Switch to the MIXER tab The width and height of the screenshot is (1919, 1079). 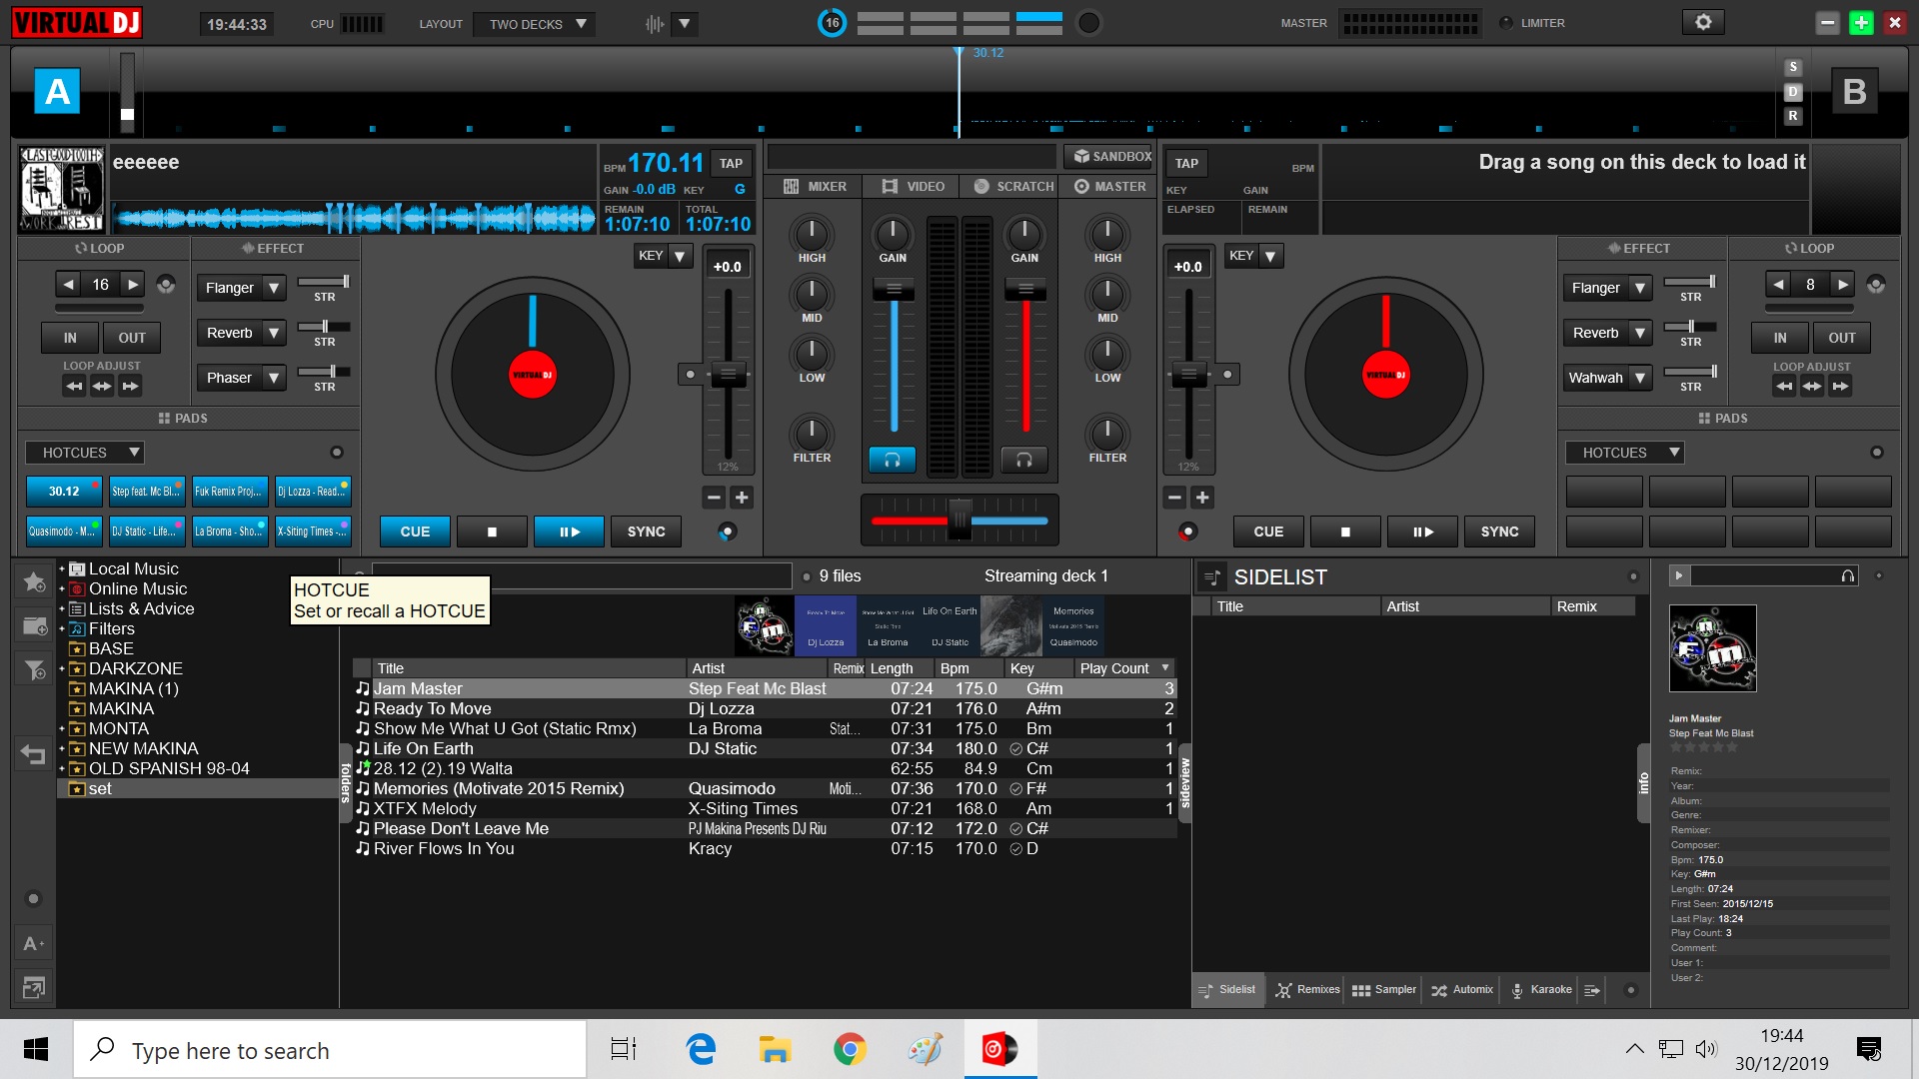tap(815, 187)
